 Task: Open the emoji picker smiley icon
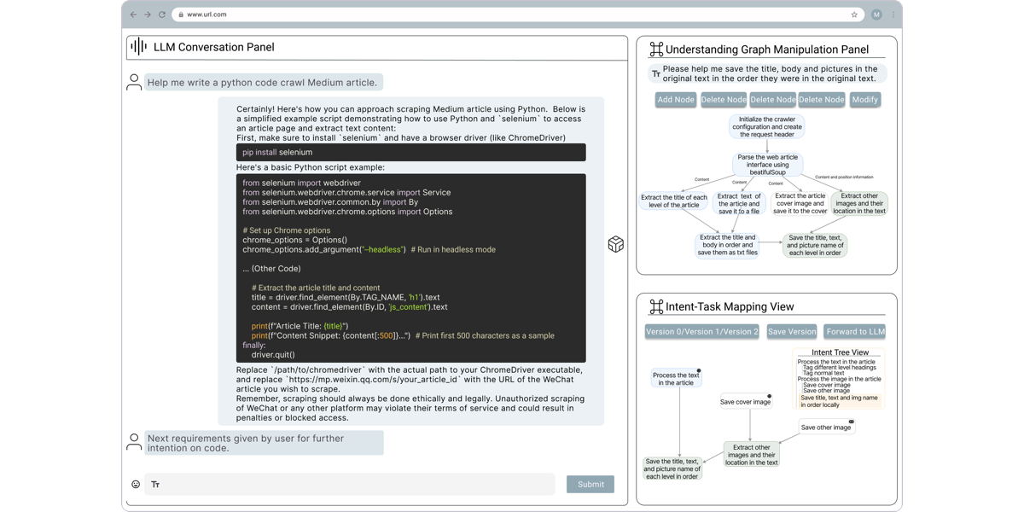click(136, 485)
